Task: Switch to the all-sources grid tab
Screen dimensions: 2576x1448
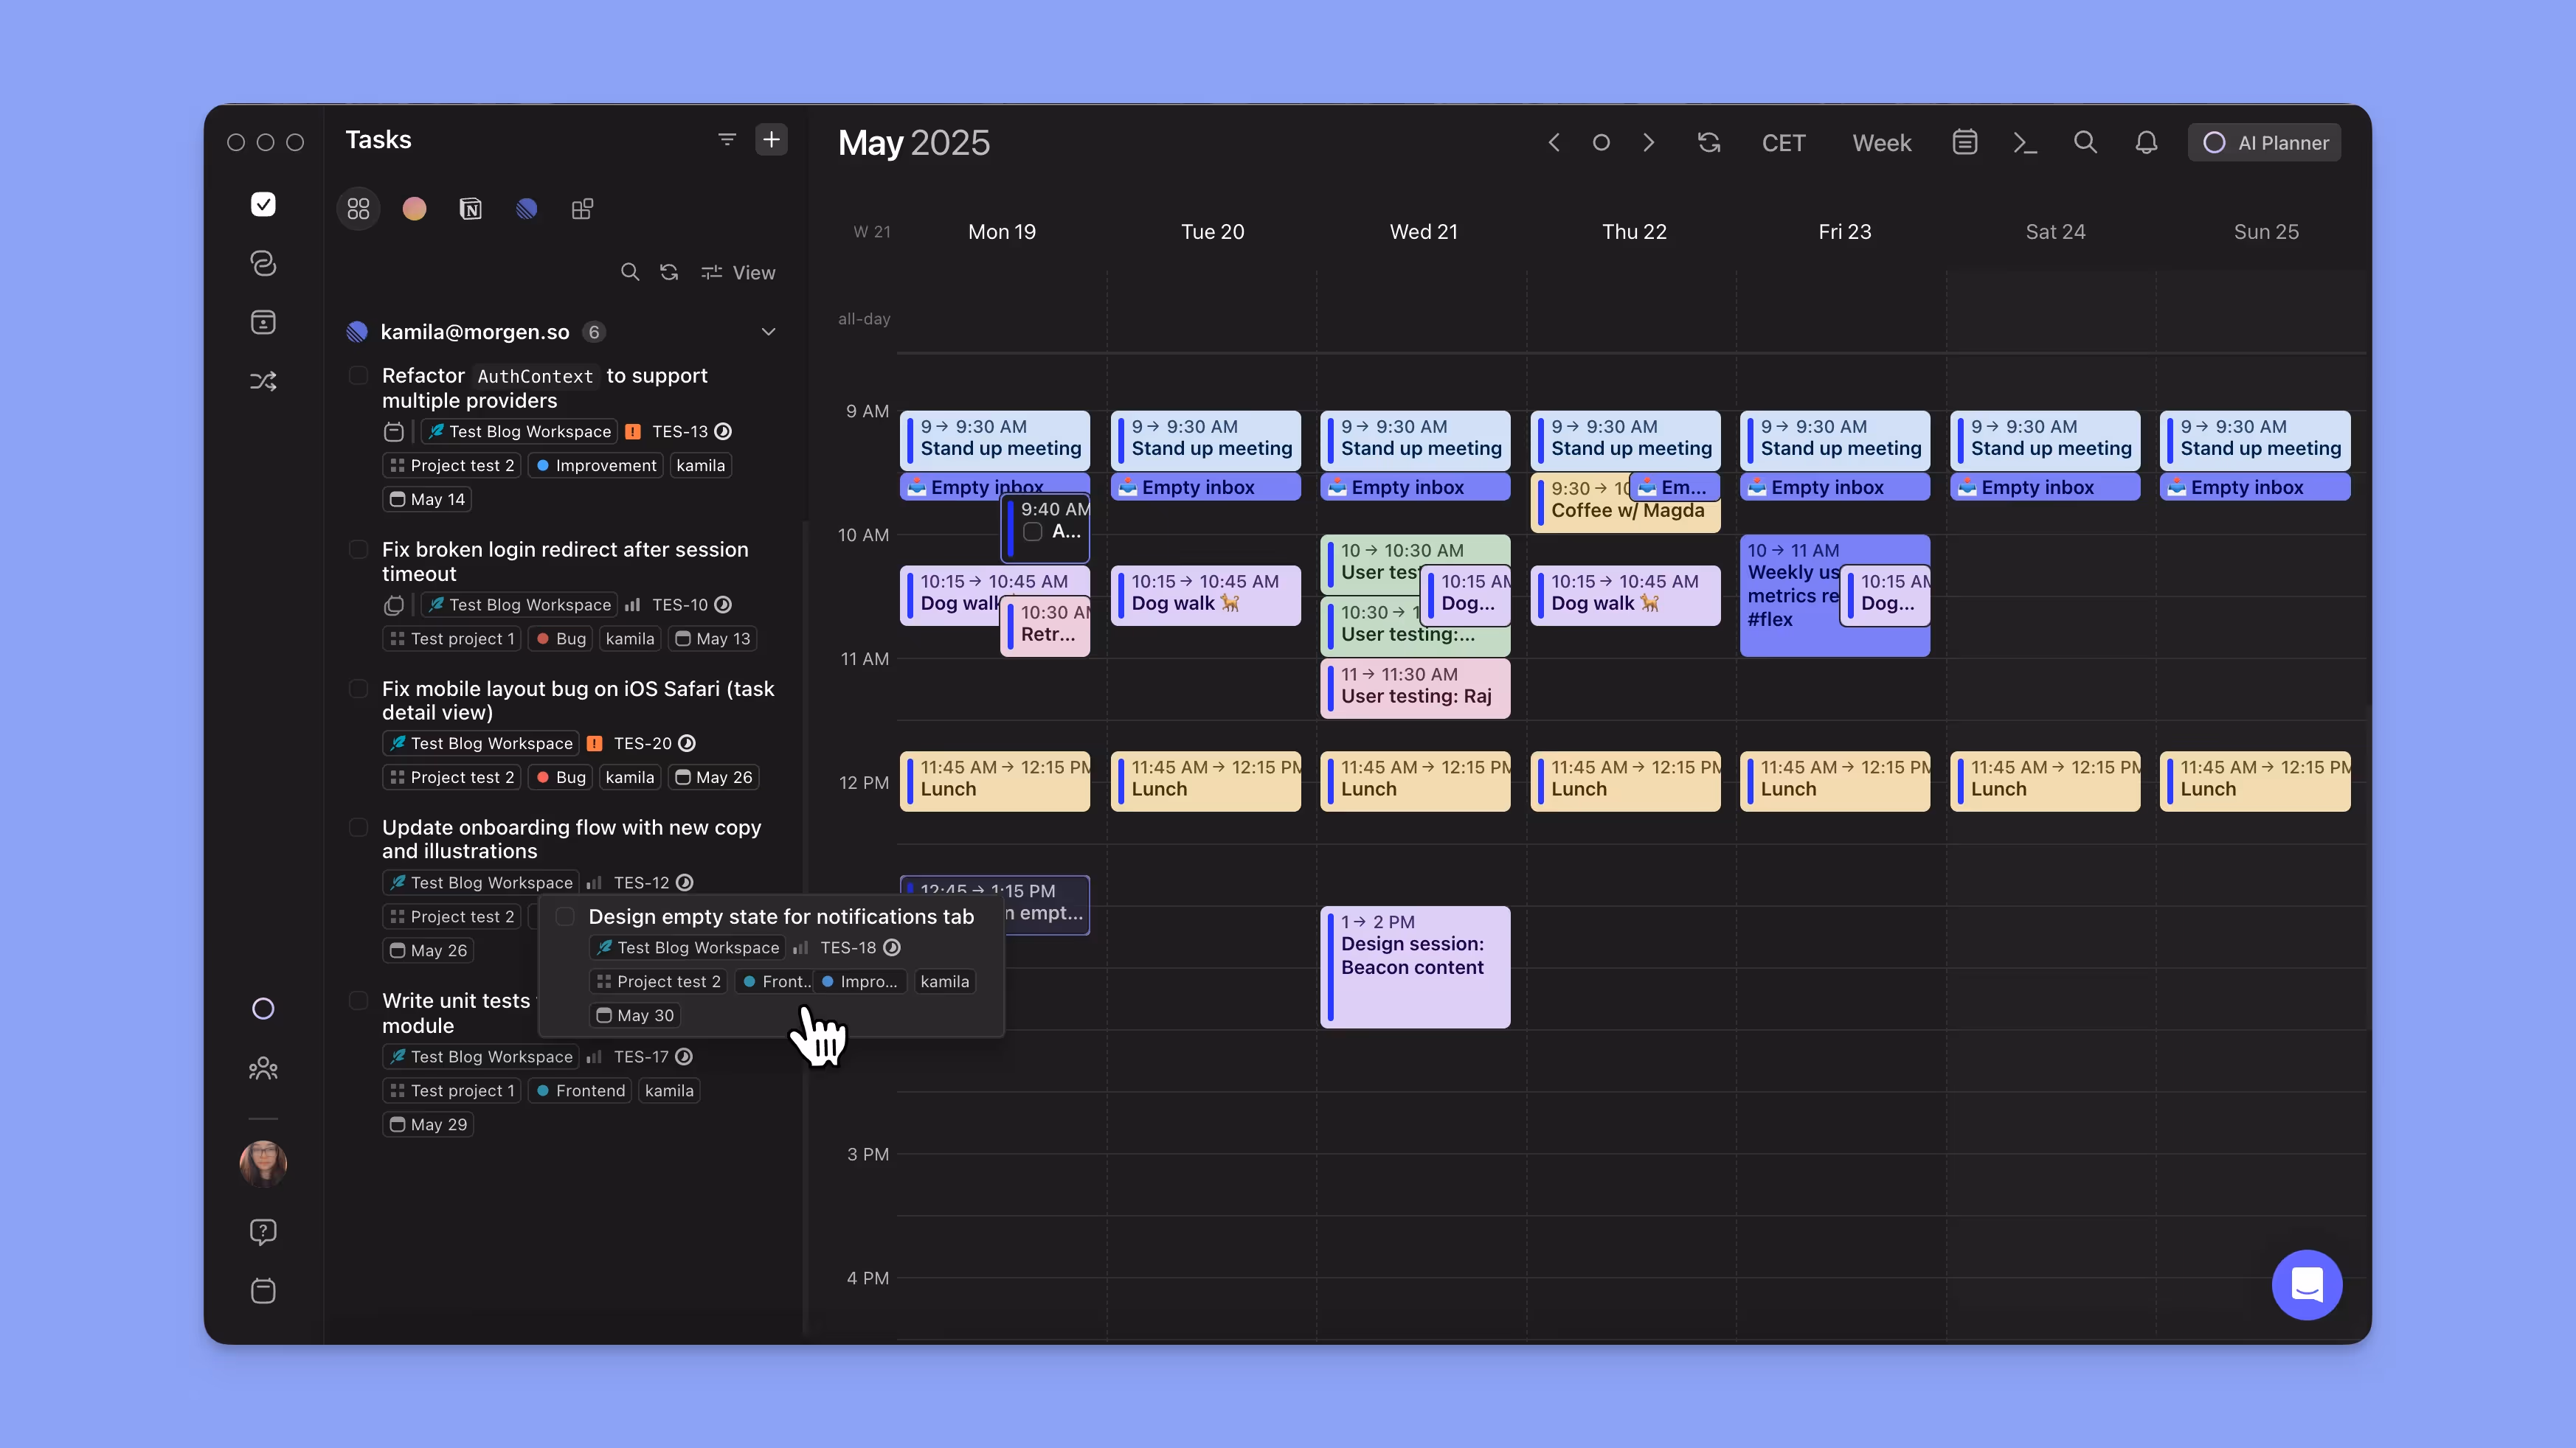Action: pos(358,209)
